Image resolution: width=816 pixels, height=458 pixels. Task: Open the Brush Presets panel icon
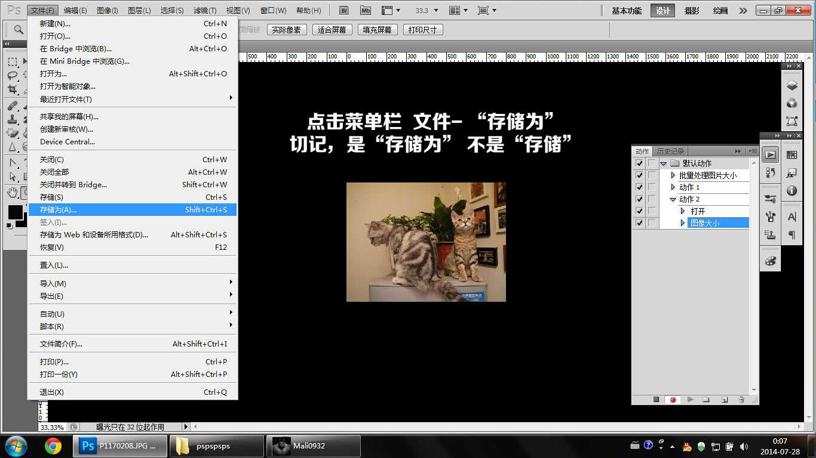(770, 199)
